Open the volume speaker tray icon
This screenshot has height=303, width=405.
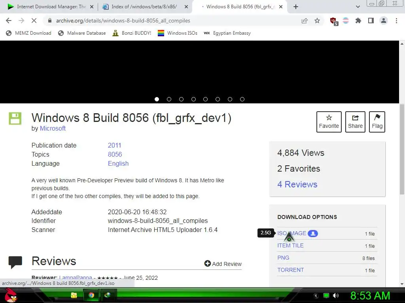click(336, 296)
